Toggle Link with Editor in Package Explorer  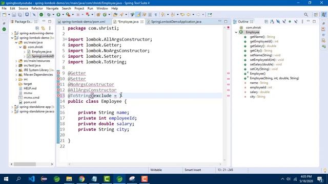click(x=43, y=28)
